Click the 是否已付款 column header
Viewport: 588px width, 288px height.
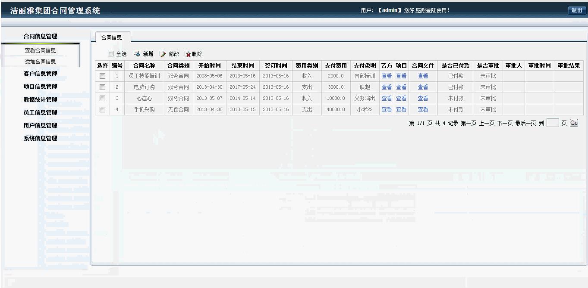(x=456, y=65)
